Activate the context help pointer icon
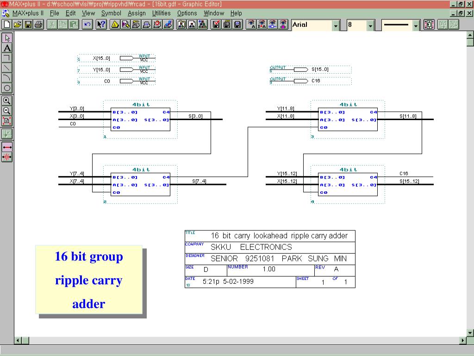Viewport: 474px width, 356px height. tap(101, 25)
